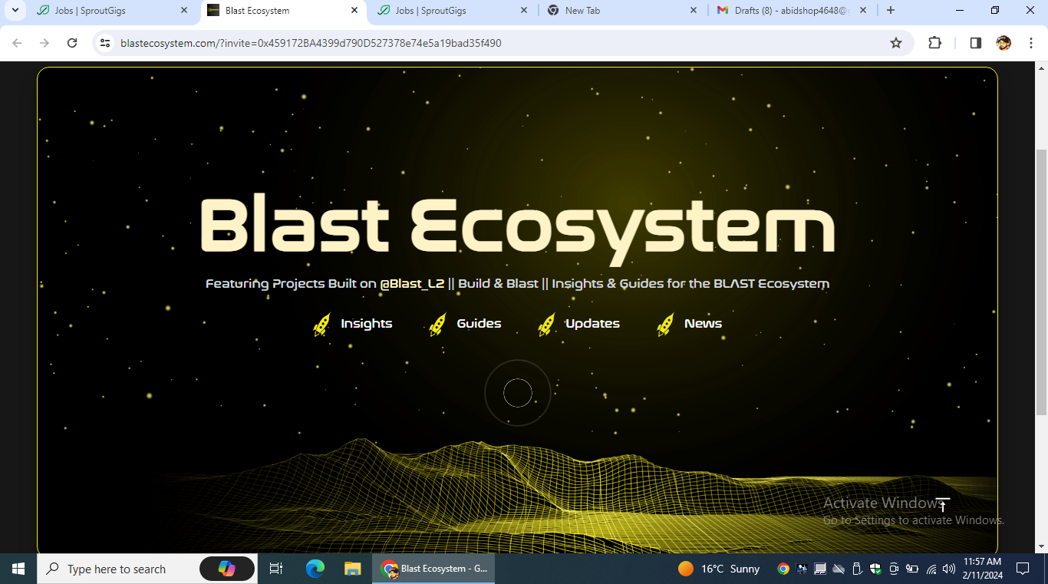Bookmark this page with the star icon
The width and height of the screenshot is (1048, 584).
click(896, 43)
